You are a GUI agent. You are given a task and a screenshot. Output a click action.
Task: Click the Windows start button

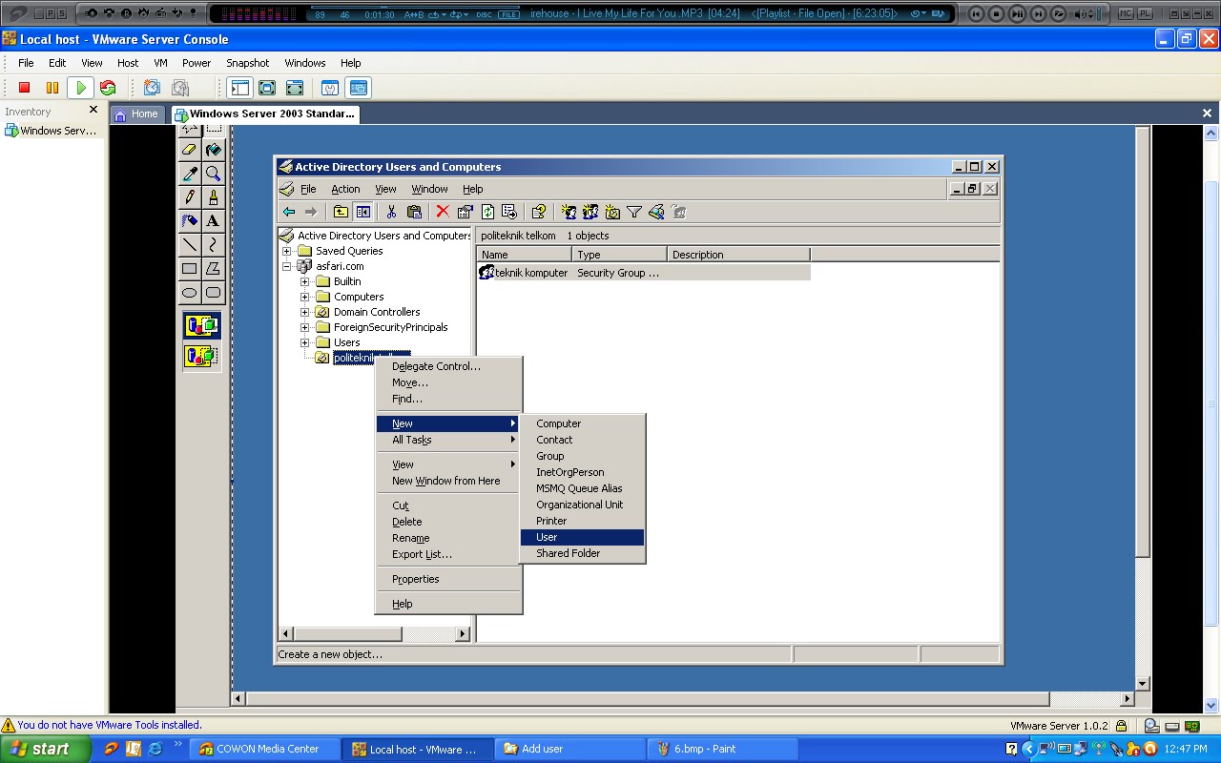point(46,749)
